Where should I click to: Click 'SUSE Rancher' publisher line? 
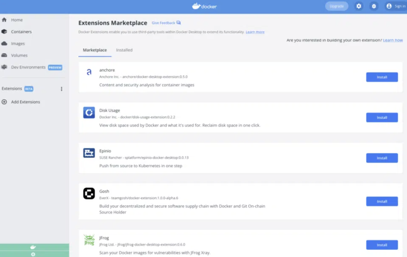point(144,158)
